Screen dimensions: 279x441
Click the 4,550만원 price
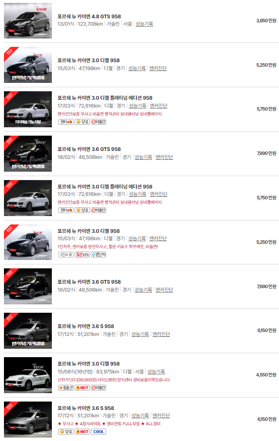tap(266, 374)
